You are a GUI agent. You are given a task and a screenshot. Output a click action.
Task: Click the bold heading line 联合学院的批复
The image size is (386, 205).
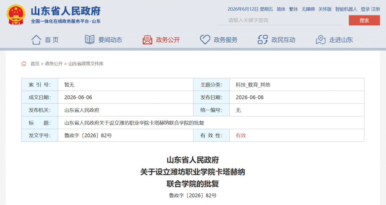tap(193, 184)
